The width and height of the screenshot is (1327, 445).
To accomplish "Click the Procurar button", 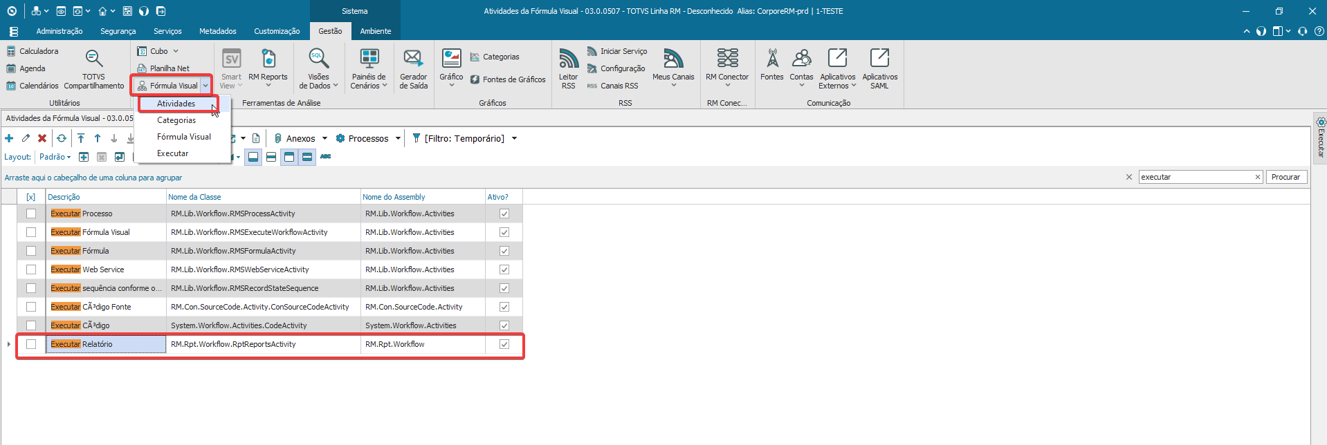I will [x=1286, y=177].
